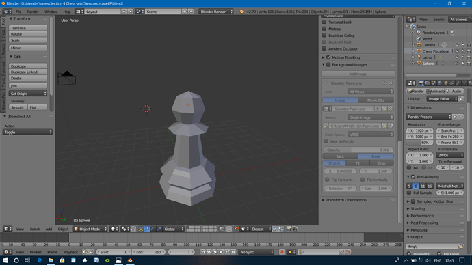Click the auto keyframe record button
The width and height of the screenshot is (472, 265).
(x=282, y=252)
